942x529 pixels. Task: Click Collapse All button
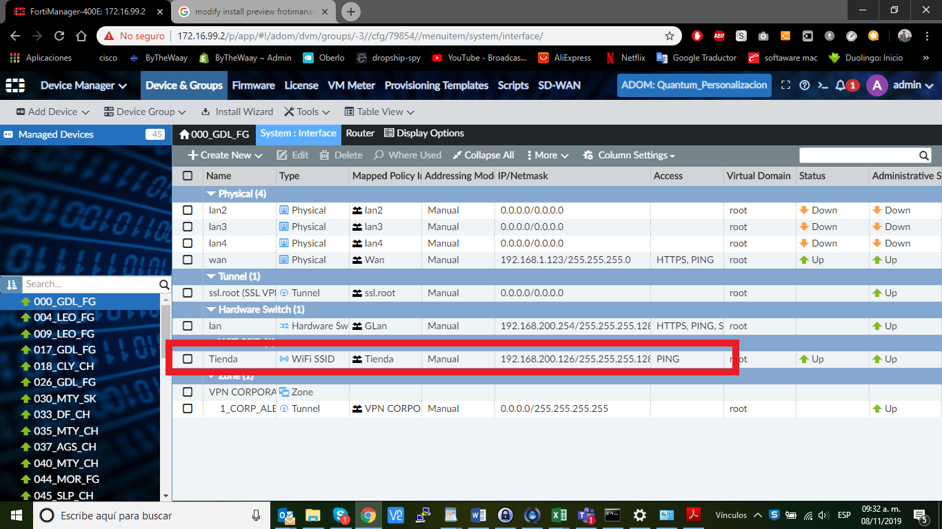point(483,156)
